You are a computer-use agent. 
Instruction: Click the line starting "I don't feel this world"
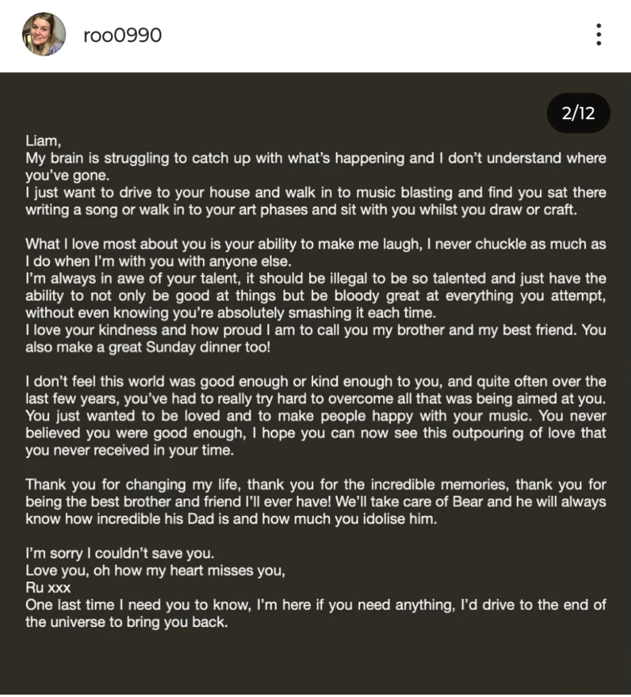315,382
